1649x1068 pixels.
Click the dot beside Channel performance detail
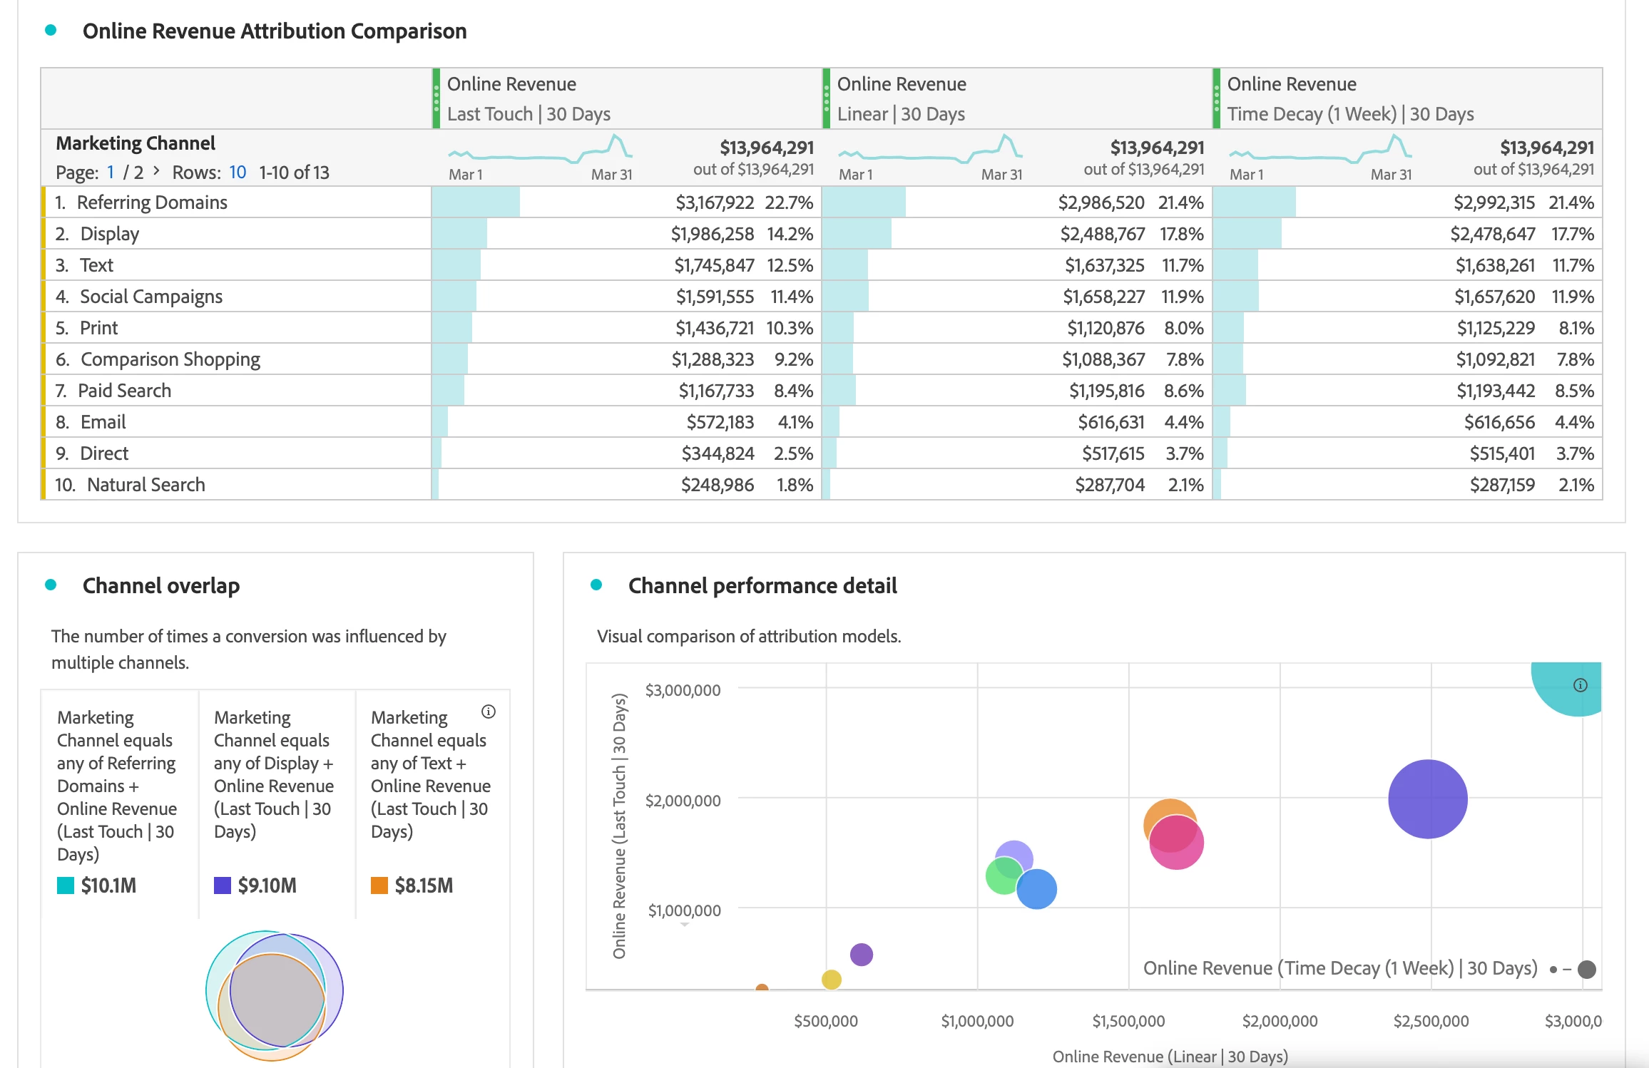pos(596,585)
